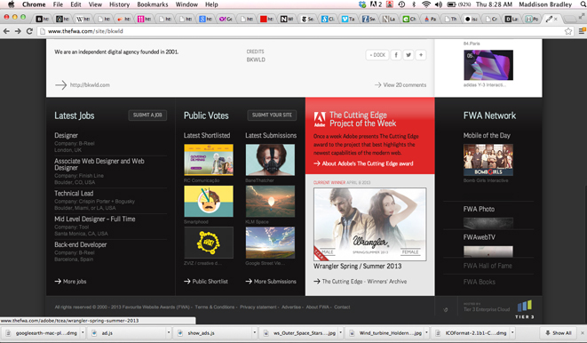The height and width of the screenshot is (343, 587).
Task: Click the + DOCK button
Action: coord(377,55)
